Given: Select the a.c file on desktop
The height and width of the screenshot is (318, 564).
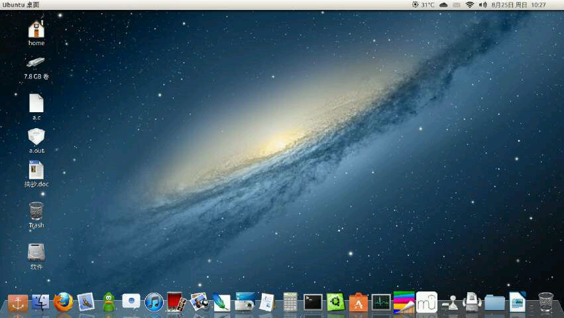Looking at the screenshot, I should click(x=36, y=107).
